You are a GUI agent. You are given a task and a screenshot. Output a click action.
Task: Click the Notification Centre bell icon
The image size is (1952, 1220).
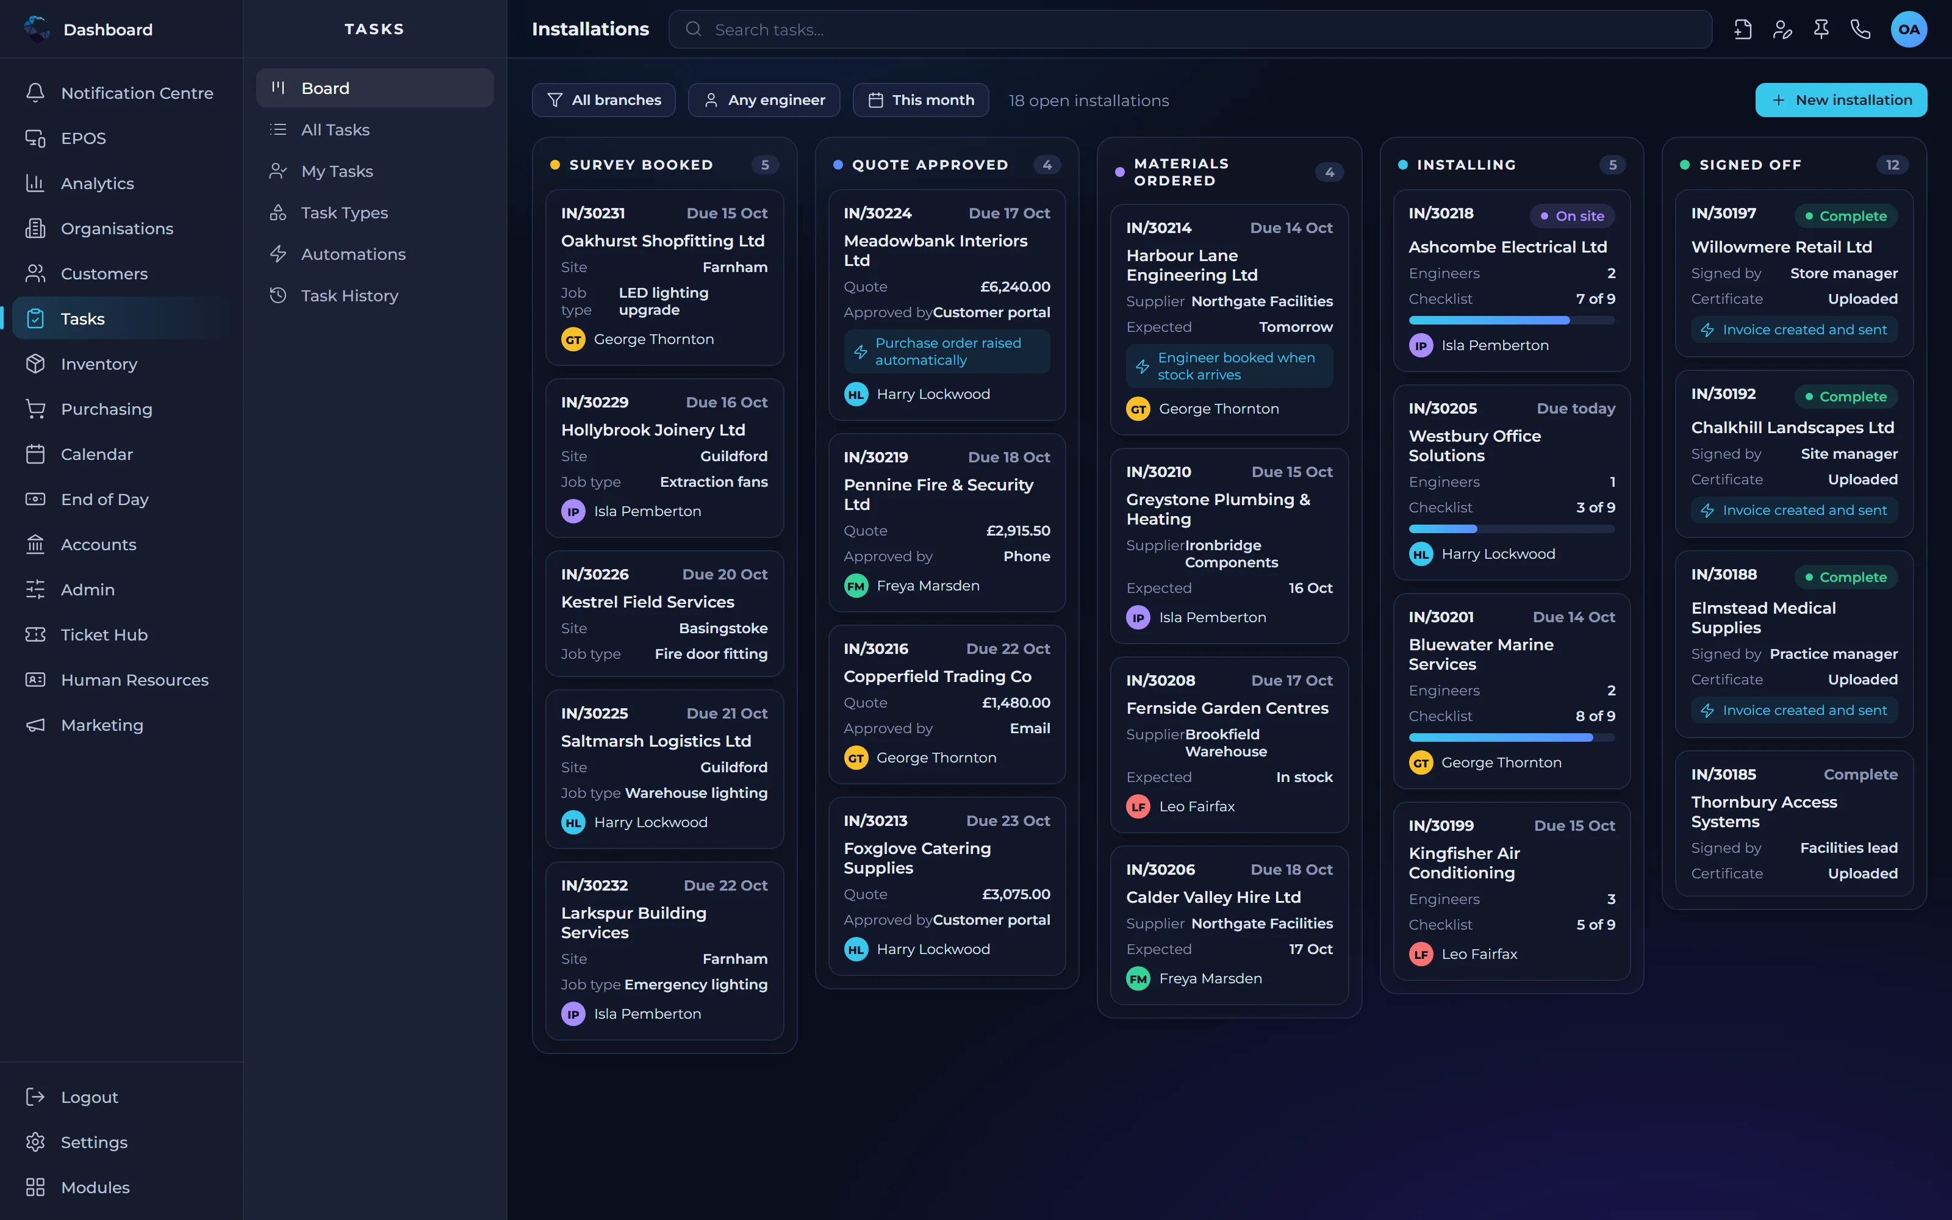35,93
